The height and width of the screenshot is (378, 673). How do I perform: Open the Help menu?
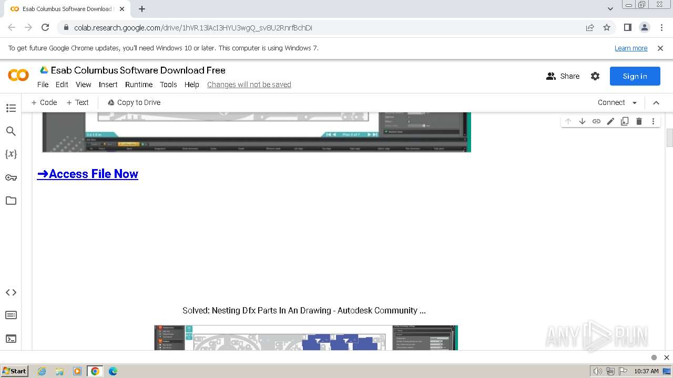(x=192, y=85)
